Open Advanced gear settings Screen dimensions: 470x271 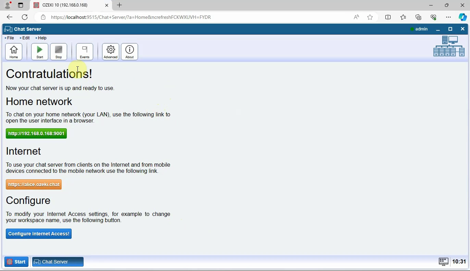[111, 52]
